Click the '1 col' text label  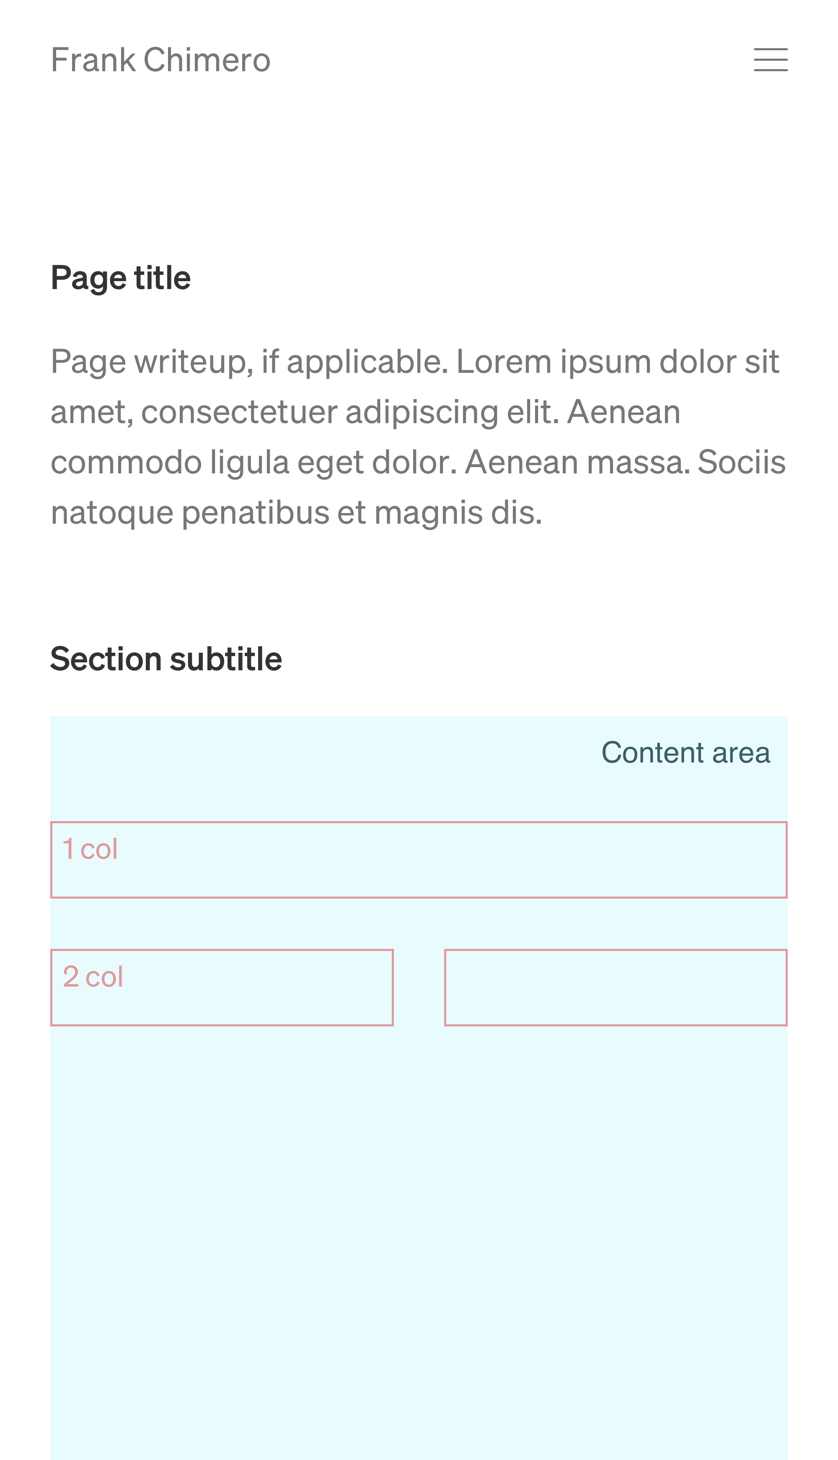tap(91, 850)
